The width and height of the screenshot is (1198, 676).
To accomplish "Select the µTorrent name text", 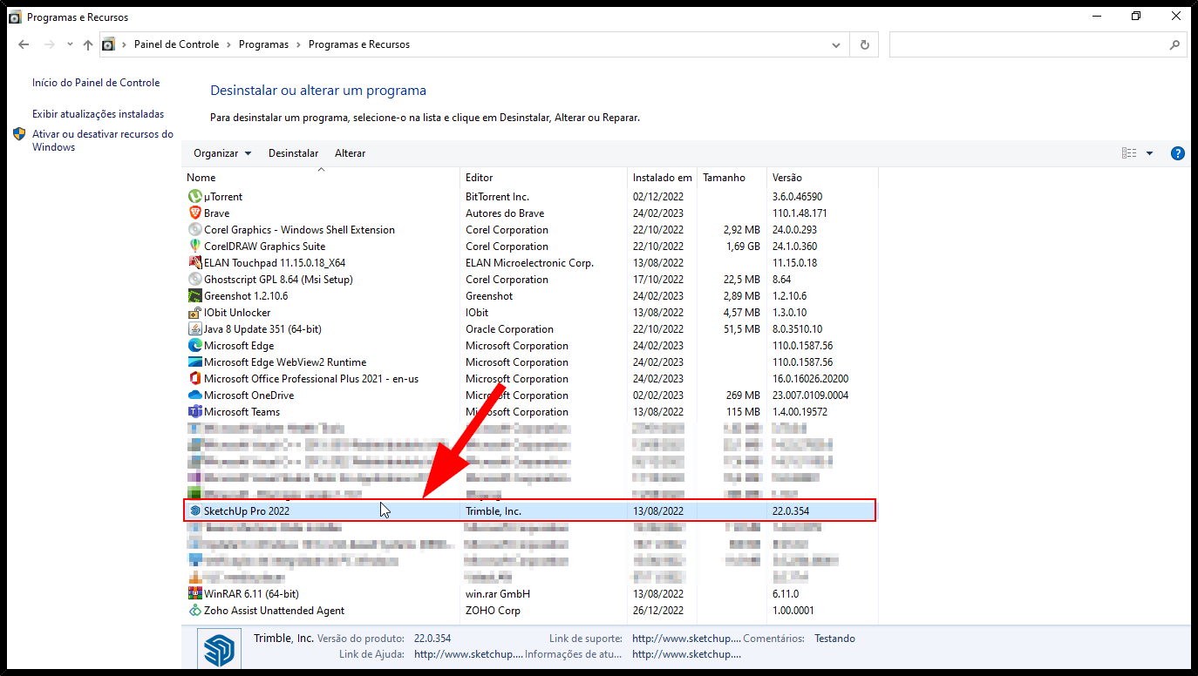I will pos(223,197).
